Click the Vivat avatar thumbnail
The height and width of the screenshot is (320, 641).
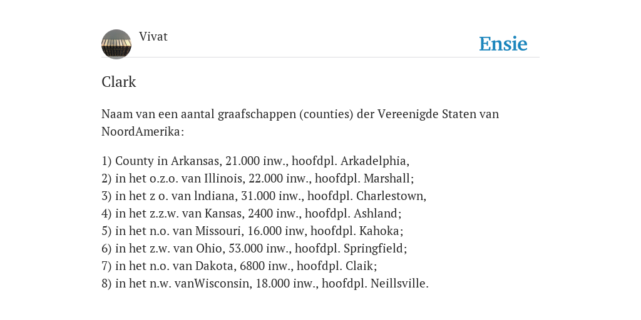pyautogui.click(x=116, y=44)
